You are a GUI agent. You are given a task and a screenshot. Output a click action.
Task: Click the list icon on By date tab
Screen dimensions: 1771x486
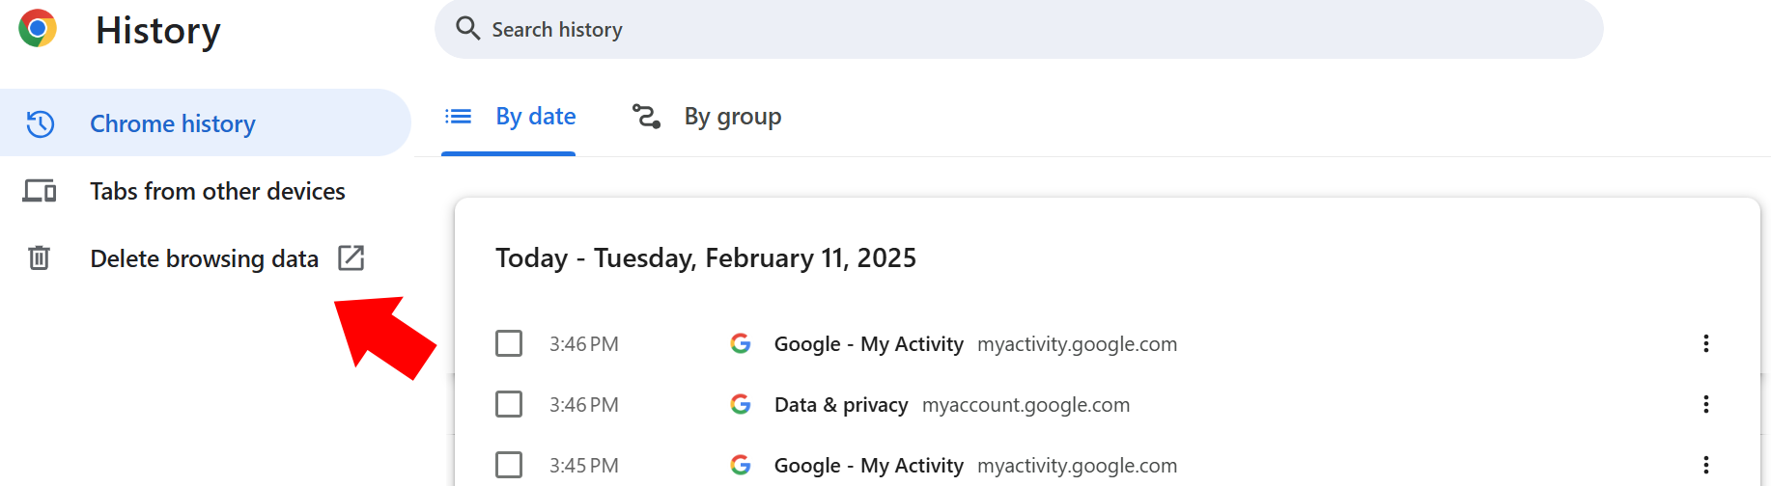[458, 117]
